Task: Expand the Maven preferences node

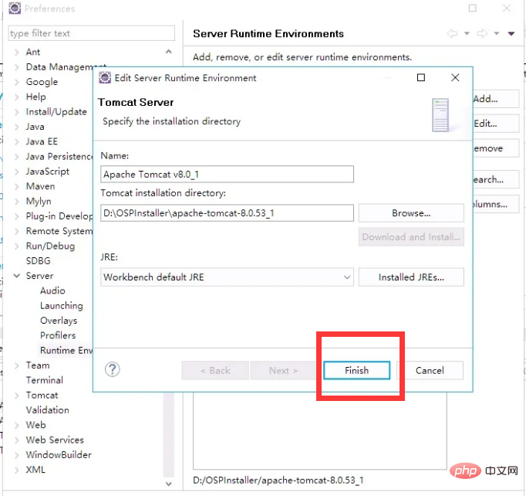Action: click(17, 186)
